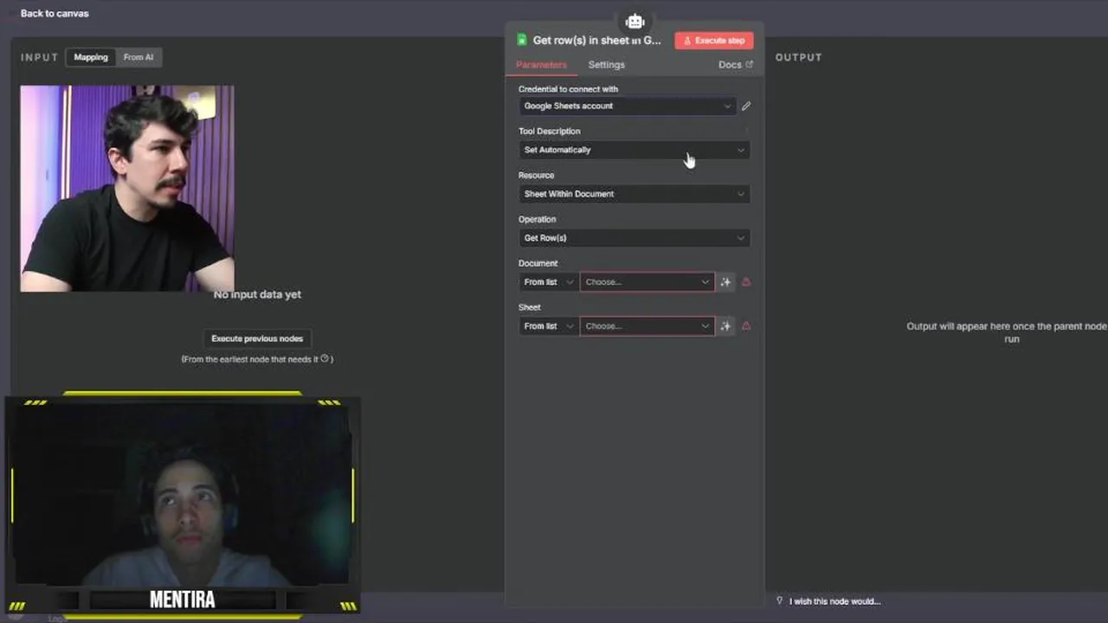Switch to the Settings tab
The height and width of the screenshot is (623, 1108).
606,65
